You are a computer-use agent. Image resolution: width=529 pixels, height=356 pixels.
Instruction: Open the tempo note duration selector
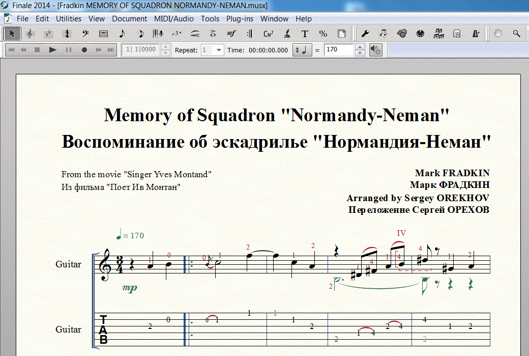[302, 50]
